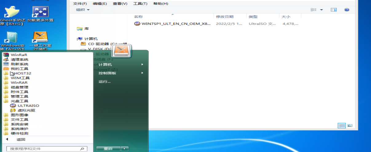Open the 帮助(H) menu
This screenshot has width=371, height=152.
[160, 4]
